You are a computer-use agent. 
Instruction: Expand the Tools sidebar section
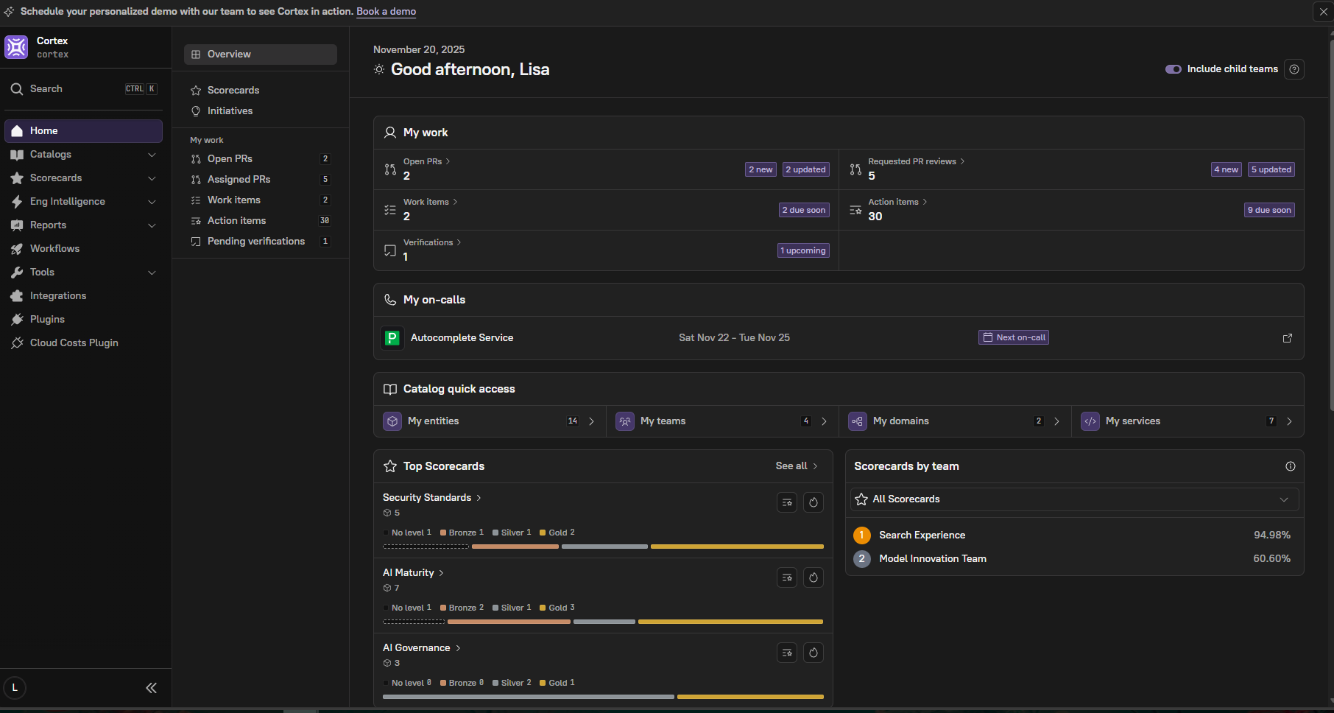pos(152,273)
